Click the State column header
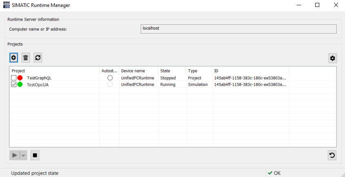The image size is (345, 177). tap(171, 71)
